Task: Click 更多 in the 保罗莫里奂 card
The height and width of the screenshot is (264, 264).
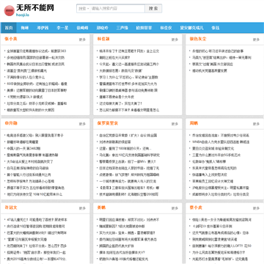Action: tap(175, 124)
